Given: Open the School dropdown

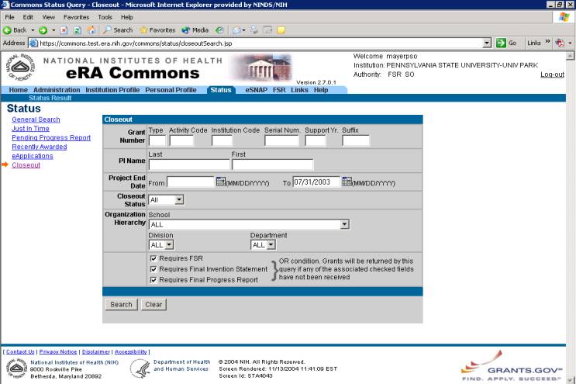Looking at the screenshot, I should pos(249,224).
